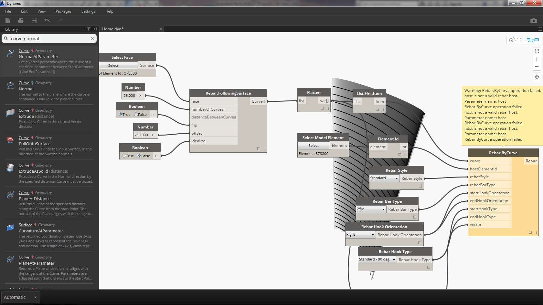Open Rebar Hook Type Standard - 90 deg. dropdown
Viewport: 543px width, 305px height.
pos(377,259)
